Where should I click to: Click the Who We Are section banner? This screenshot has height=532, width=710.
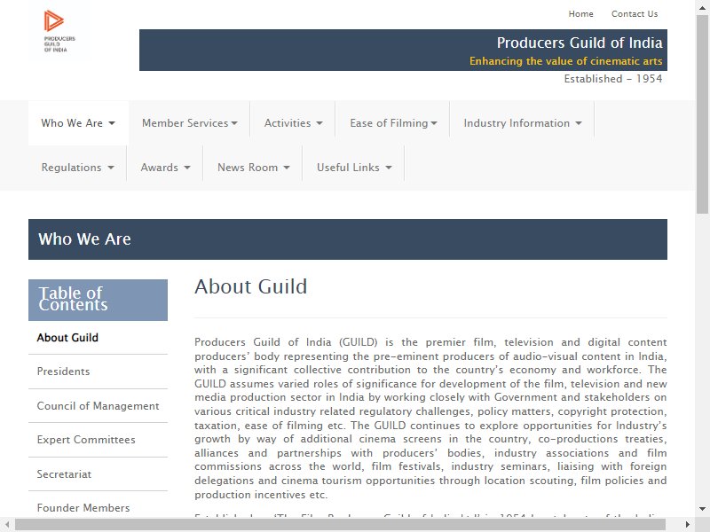[348, 239]
